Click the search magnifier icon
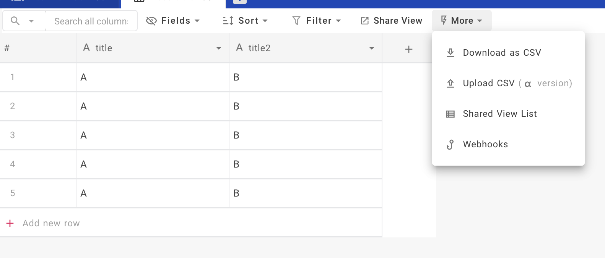This screenshot has height=258, width=605. (x=15, y=21)
